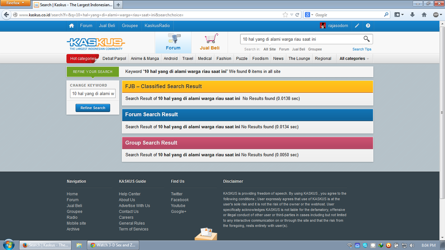Click the Windows Start orb
This screenshot has width=445, height=250.
click(x=8, y=244)
